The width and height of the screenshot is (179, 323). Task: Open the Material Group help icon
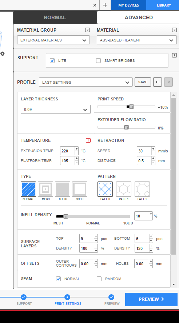[x=87, y=30]
